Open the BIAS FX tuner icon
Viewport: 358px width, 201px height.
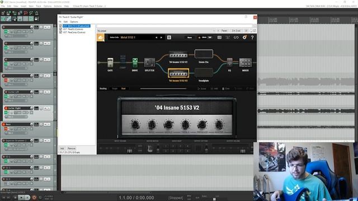[x=228, y=37]
